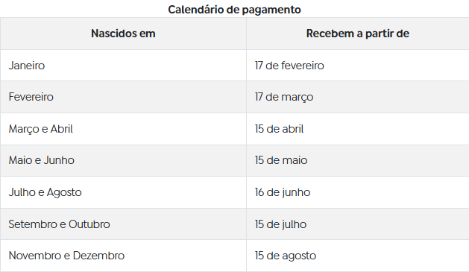
Task: Click the word Dezembro in last row
Action: [98, 256]
